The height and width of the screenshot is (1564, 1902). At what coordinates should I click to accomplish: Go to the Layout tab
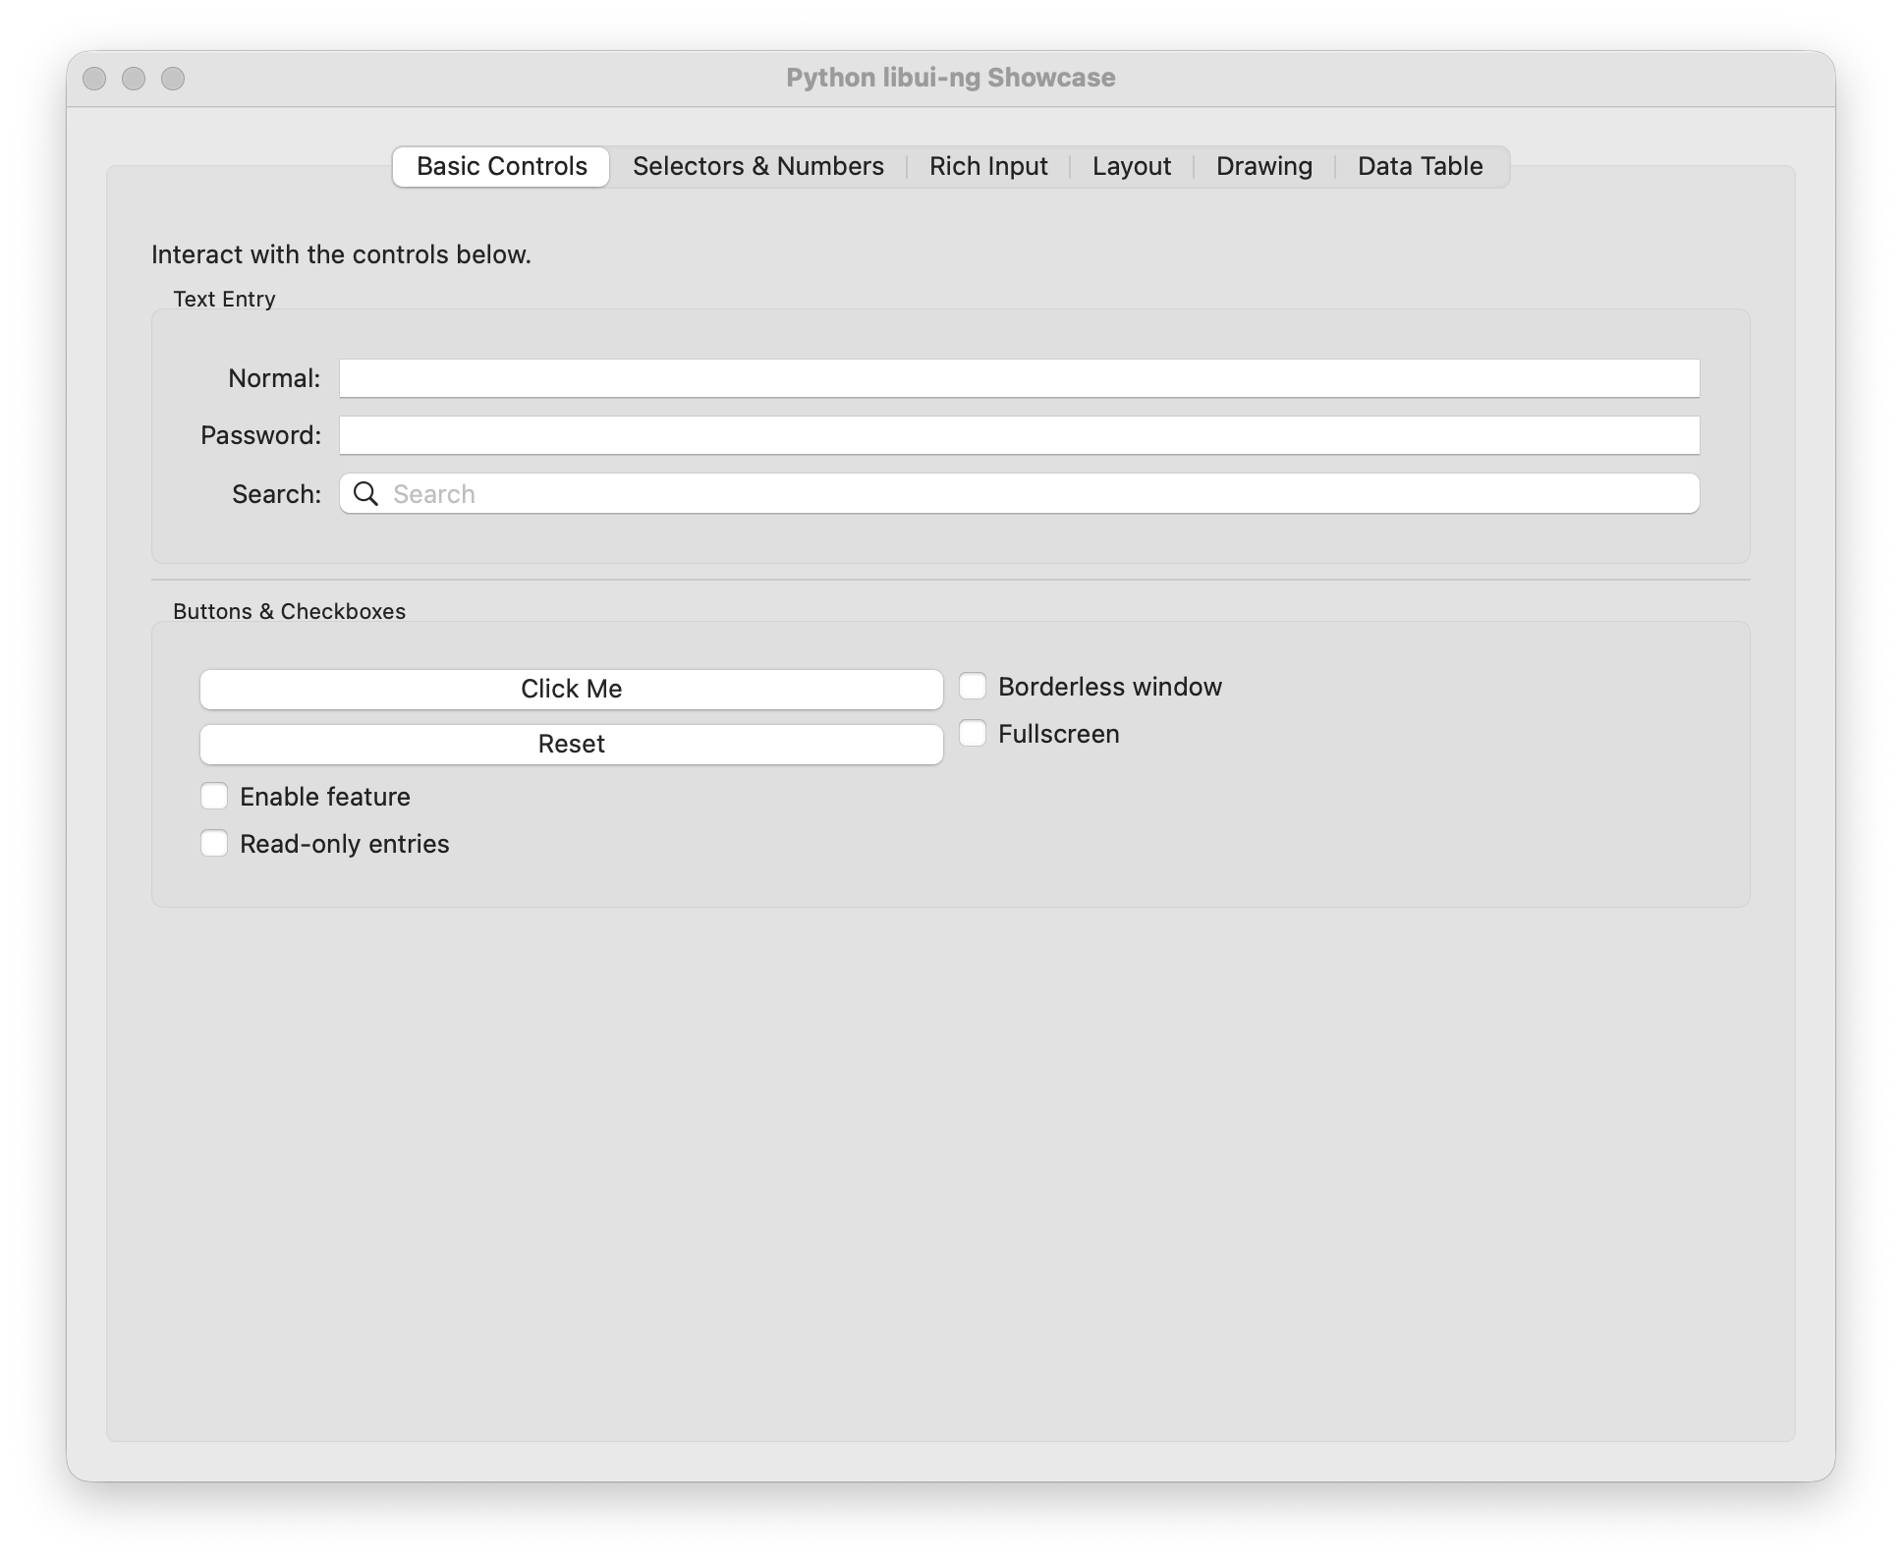point(1131,166)
